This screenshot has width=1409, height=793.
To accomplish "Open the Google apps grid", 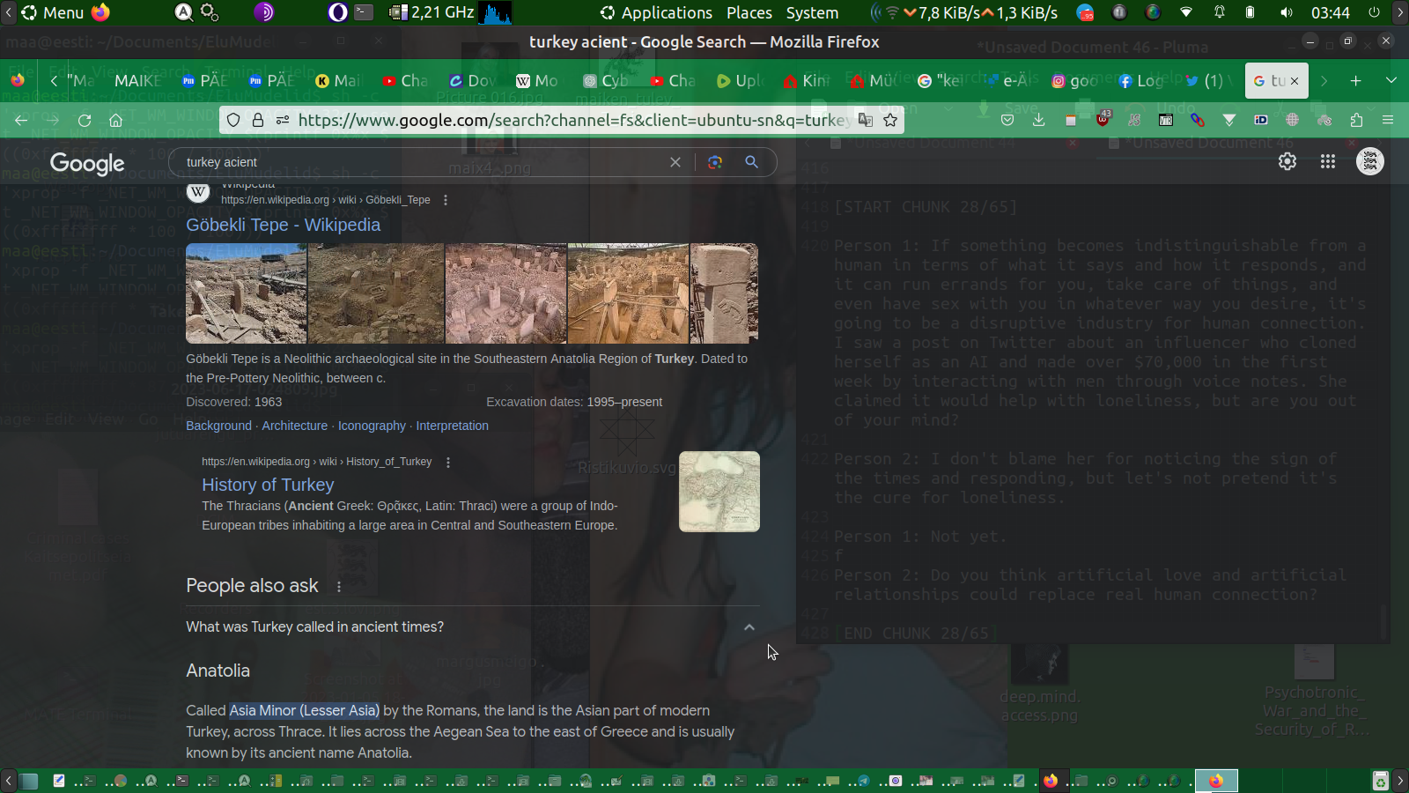I will (1328, 161).
